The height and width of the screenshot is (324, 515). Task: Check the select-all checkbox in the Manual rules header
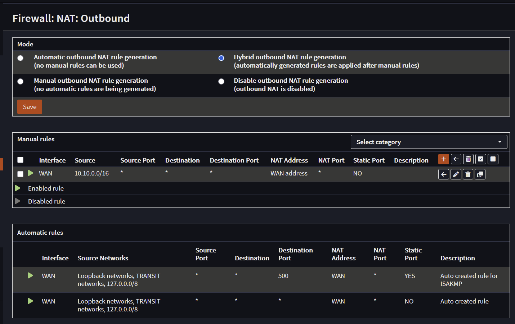21,160
